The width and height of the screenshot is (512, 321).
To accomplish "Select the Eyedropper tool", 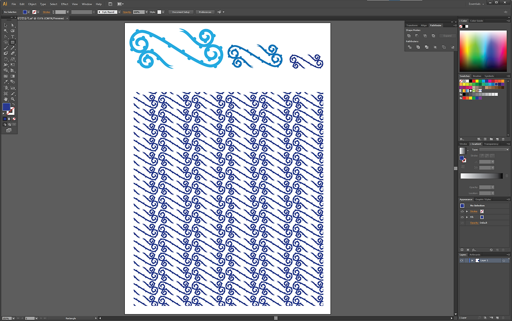I will pyautogui.click(x=6, y=82).
